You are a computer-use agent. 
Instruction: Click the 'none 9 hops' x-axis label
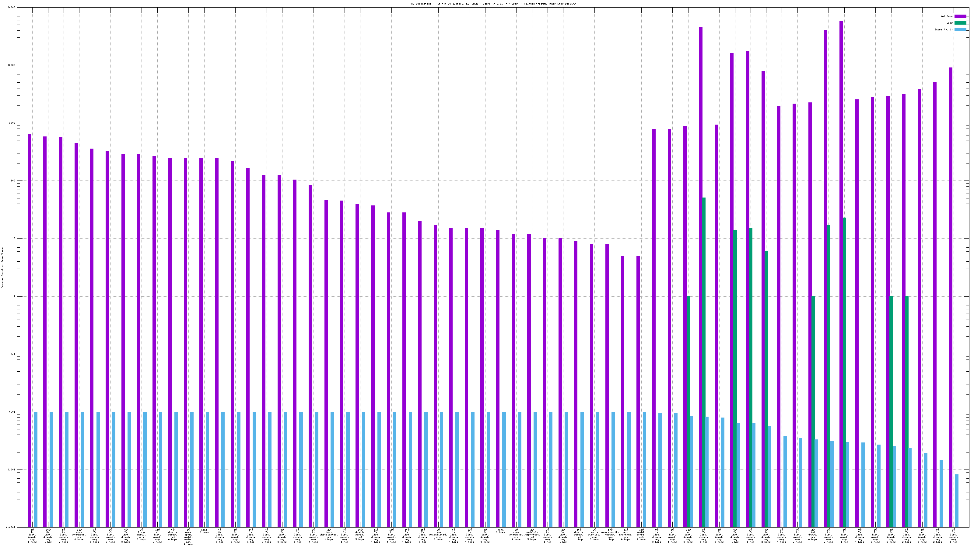click(x=501, y=531)
